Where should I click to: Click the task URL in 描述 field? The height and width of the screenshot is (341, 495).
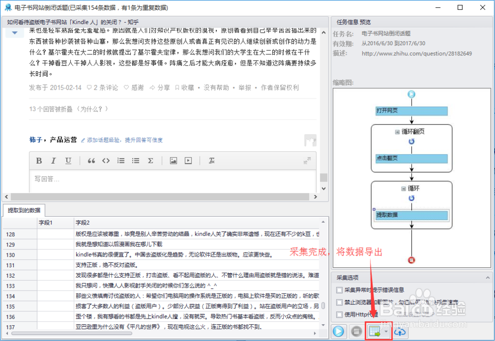click(417, 53)
